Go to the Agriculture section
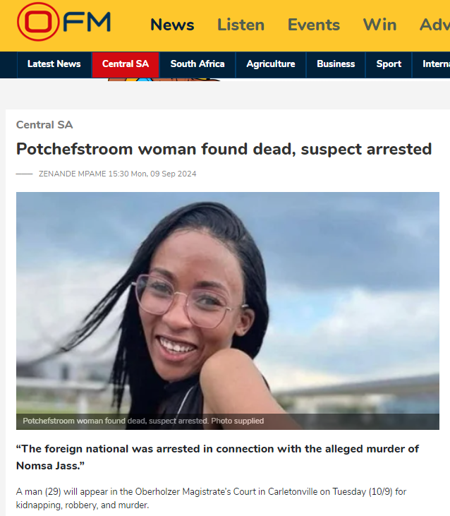 [x=271, y=64]
